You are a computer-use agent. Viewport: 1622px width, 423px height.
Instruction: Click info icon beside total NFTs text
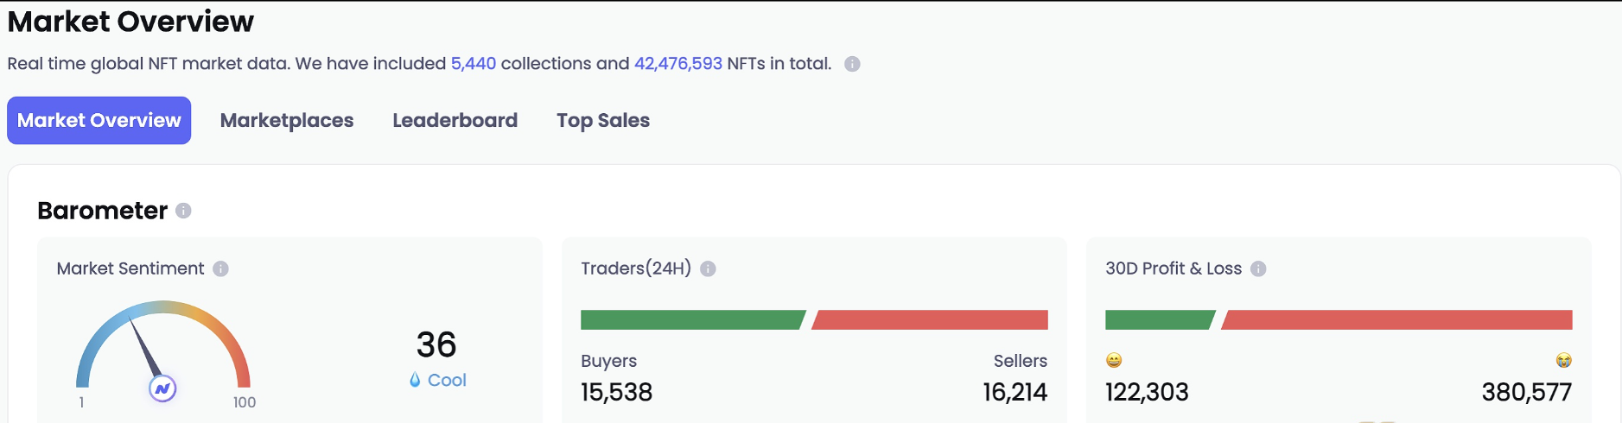pyautogui.click(x=852, y=64)
